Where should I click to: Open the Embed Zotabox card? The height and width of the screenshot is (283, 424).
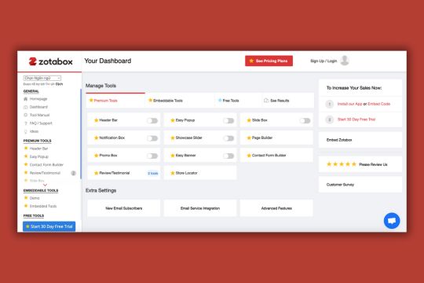360,140
